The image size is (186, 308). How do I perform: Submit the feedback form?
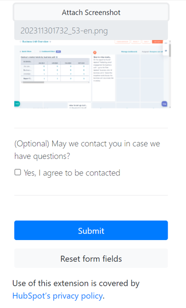click(x=91, y=230)
